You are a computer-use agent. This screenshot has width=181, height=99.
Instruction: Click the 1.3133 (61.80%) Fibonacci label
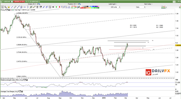point(21,37)
